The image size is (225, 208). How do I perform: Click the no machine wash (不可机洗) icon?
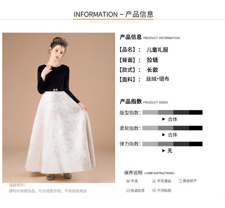(x=154, y=191)
